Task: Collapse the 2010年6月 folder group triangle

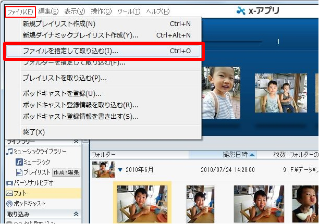Action: click(x=119, y=169)
